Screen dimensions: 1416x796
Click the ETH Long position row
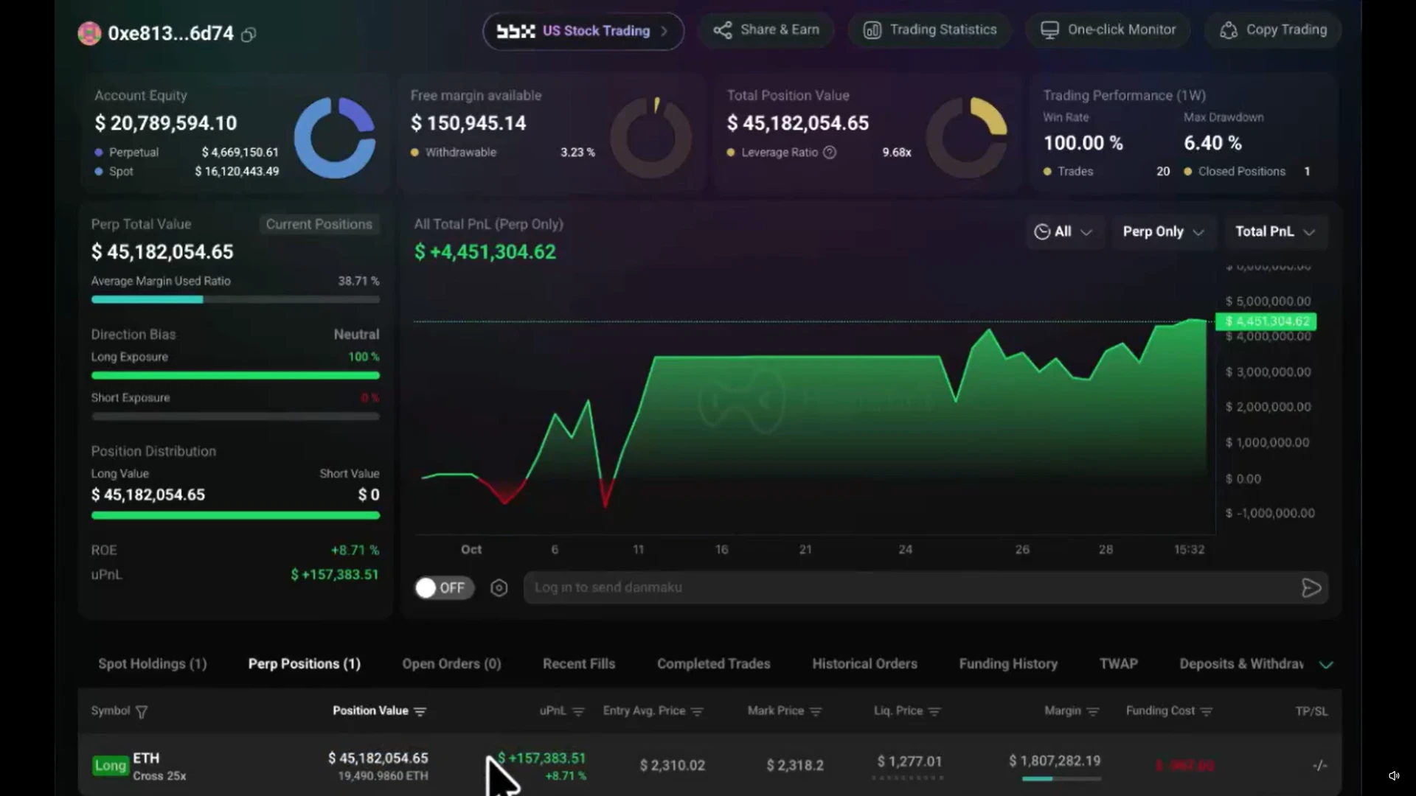click(x=709, y=766)
